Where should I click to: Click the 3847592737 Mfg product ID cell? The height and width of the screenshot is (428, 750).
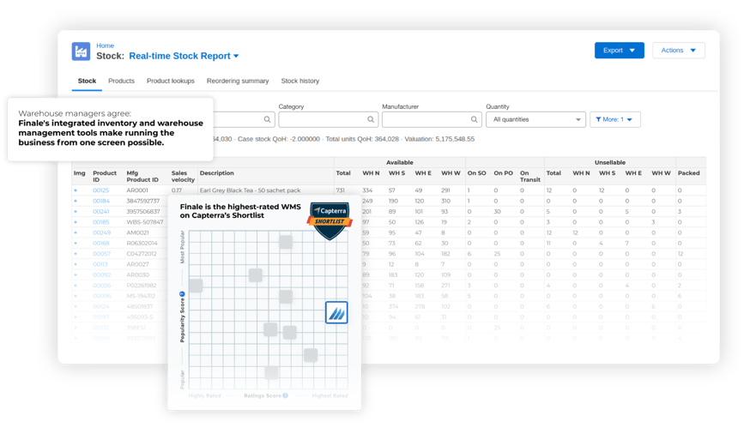(143, 201)
